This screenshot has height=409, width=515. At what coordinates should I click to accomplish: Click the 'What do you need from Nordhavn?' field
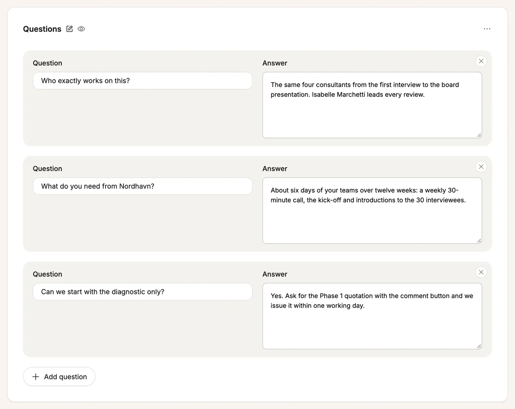(143, 186)
